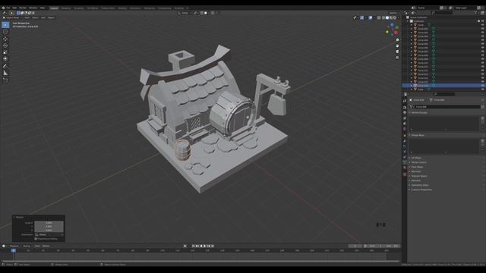486x273 pixels.
Task: Select the Transform tool
Action: tap(5, 59)
